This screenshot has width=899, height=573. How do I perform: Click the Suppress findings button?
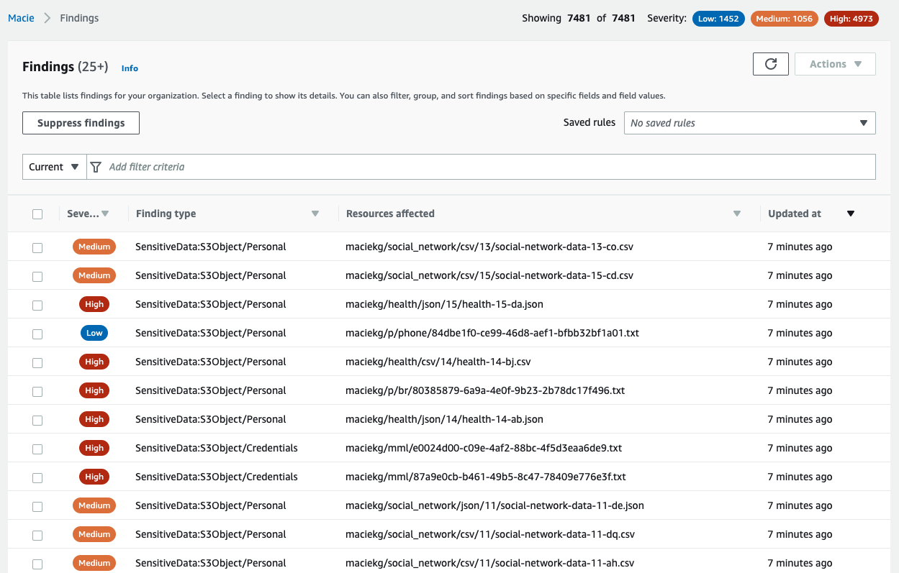[81, 123]
